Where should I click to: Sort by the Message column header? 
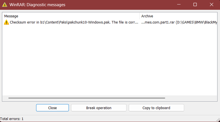[x=71, y=16]
